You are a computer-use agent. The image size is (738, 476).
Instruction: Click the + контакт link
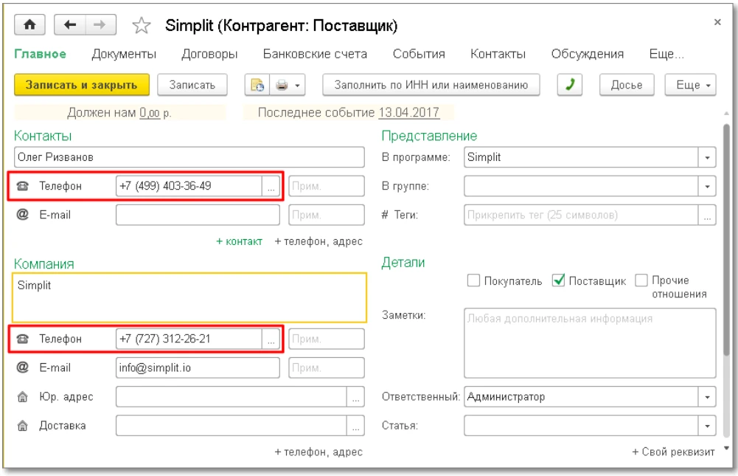239,241
